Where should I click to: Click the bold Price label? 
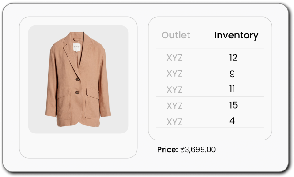tap(167, 149)
